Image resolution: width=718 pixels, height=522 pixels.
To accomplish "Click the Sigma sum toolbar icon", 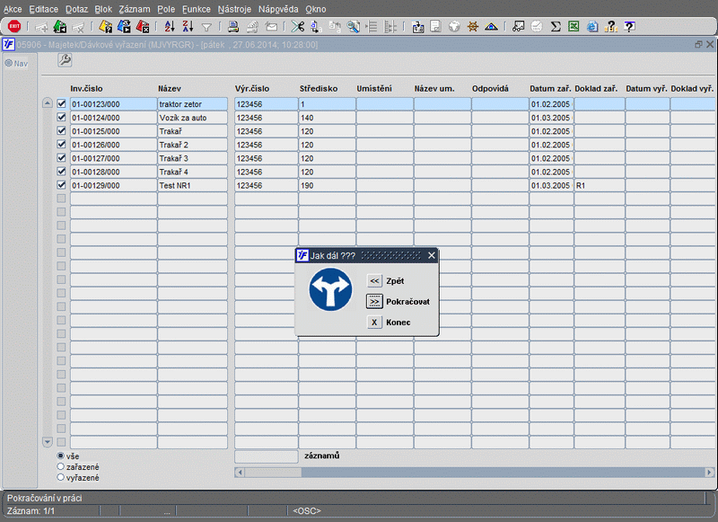I will pyautogui.click(x=556, y=27).
